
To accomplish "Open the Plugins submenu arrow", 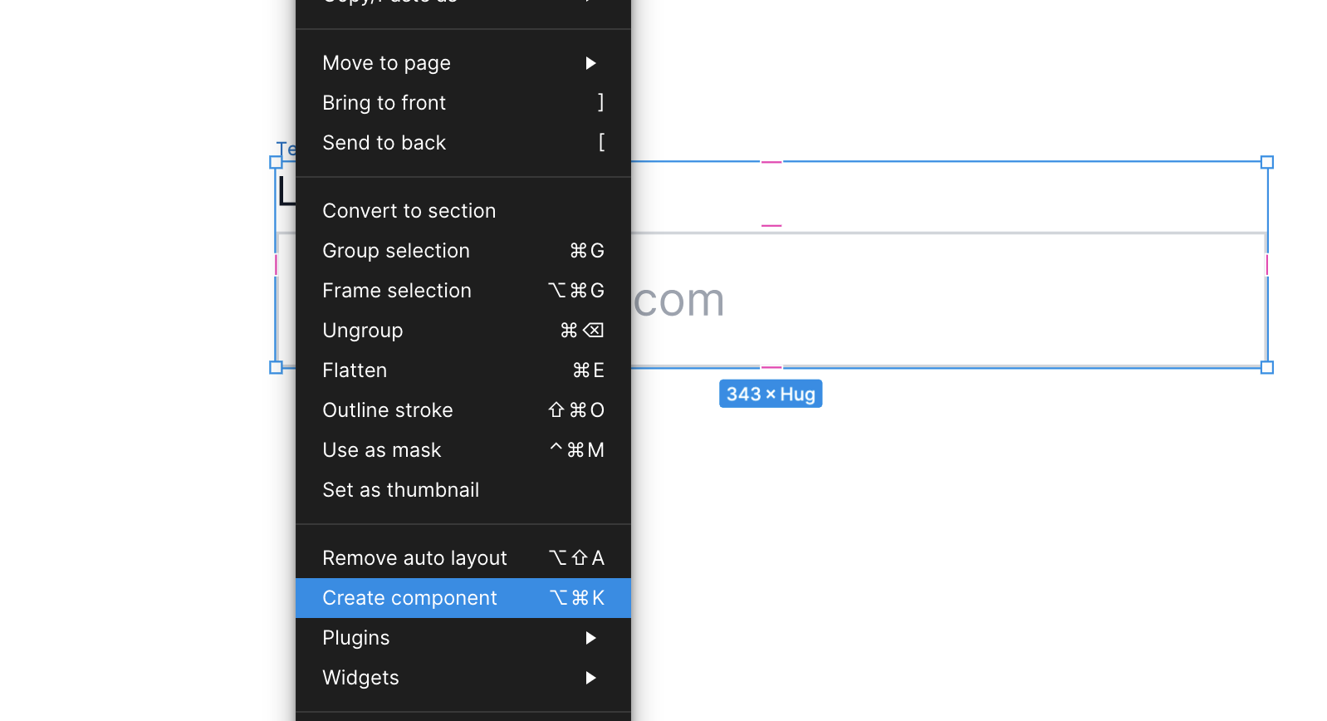I will click(x=590, y=638).
